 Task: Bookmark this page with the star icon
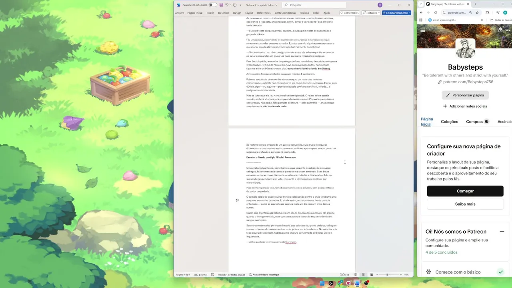477,12
